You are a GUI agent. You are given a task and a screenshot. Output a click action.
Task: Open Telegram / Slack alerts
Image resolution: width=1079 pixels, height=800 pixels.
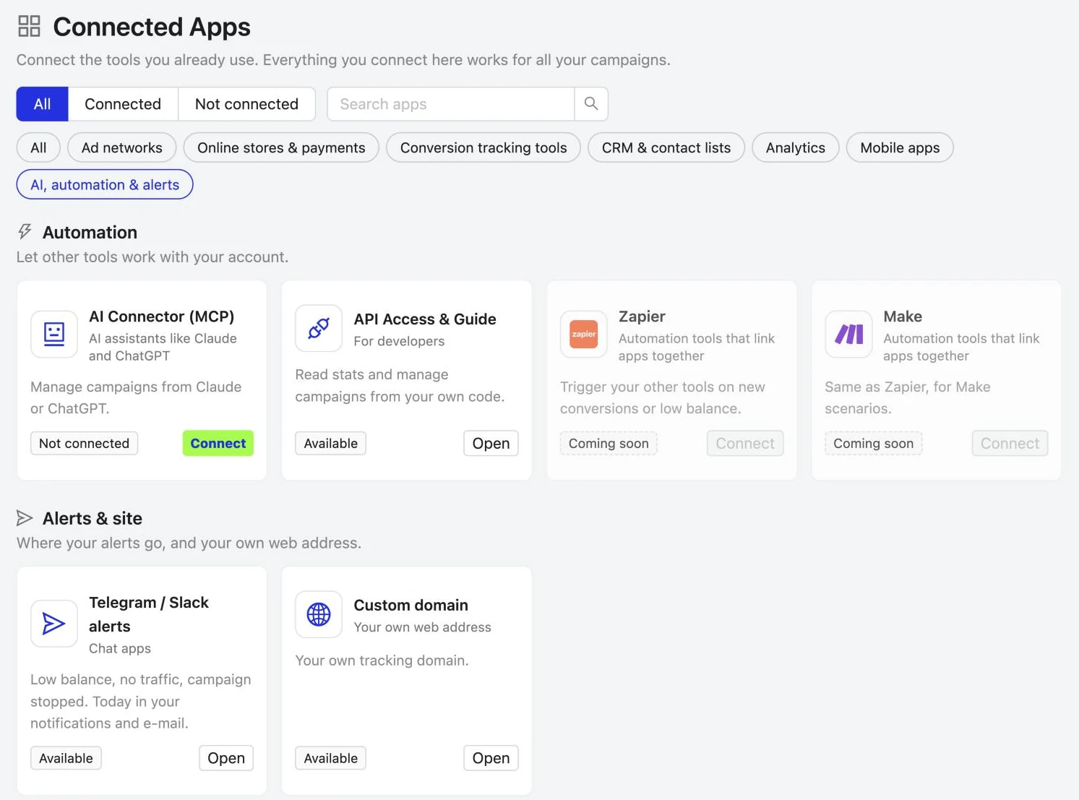click(226, 758)
